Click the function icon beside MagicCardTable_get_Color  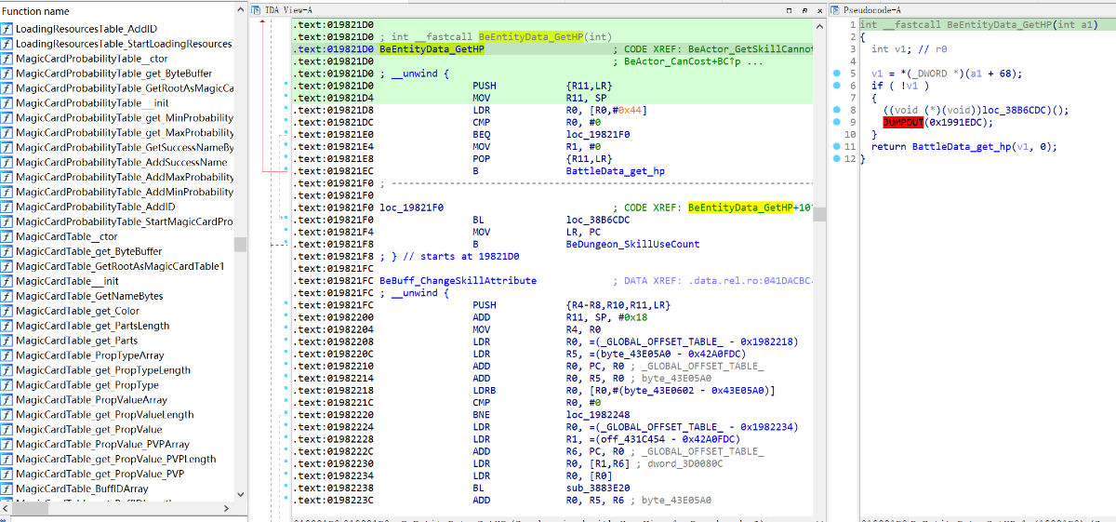[x=7, y=311]
